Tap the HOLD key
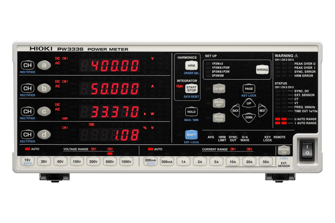The width and height of the screenshot is (335, 223). tap(191, 112)
